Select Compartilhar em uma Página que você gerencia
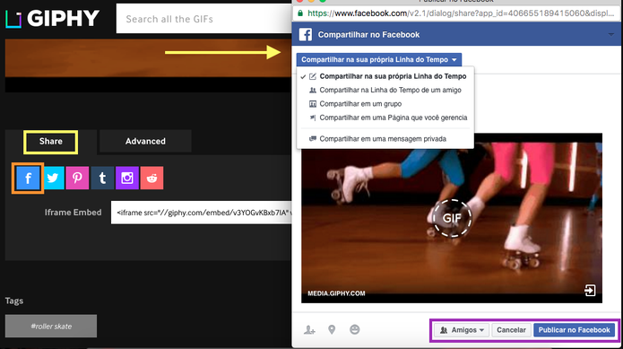 point(385,118)
